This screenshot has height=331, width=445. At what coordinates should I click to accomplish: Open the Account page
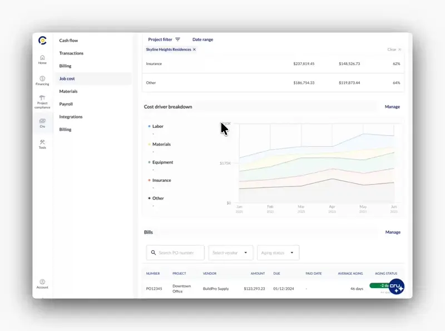point(42,284)
